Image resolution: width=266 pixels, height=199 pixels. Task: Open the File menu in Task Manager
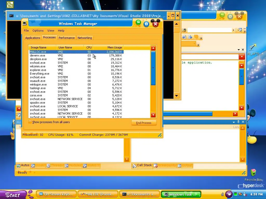tap(26, 31)
